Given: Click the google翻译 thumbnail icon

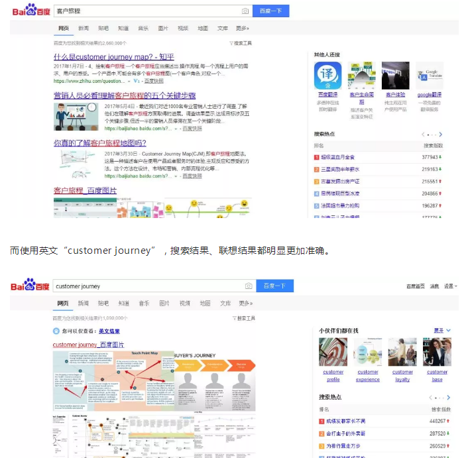Looking at the screenshot, I should pos(430,76).
